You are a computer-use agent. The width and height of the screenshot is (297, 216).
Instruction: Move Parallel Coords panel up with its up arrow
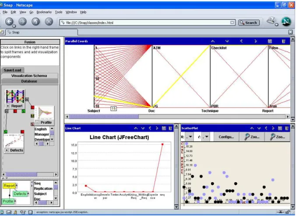pos(213,41)
